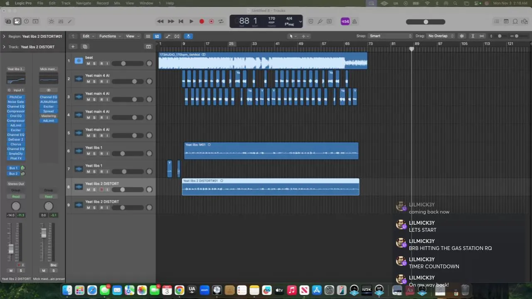Open the Track menu
Viewport: 532px width, 299px height.
pos(66,3)
